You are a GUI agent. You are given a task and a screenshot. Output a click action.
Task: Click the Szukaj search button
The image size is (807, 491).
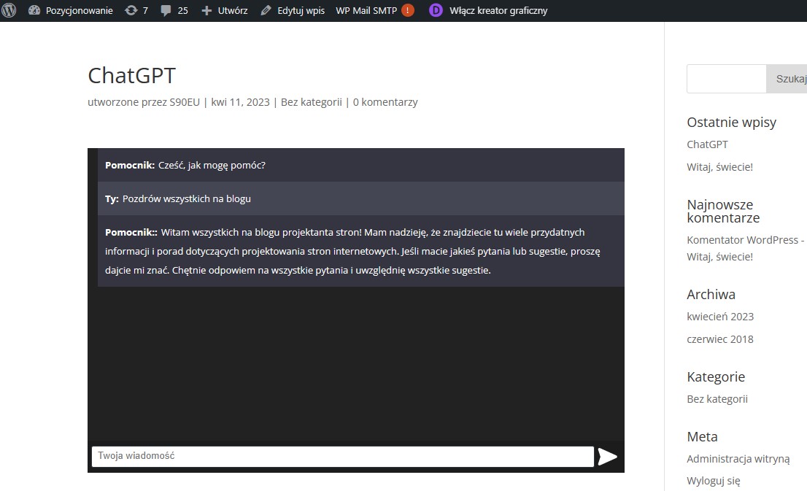click(x=787, y=79)
